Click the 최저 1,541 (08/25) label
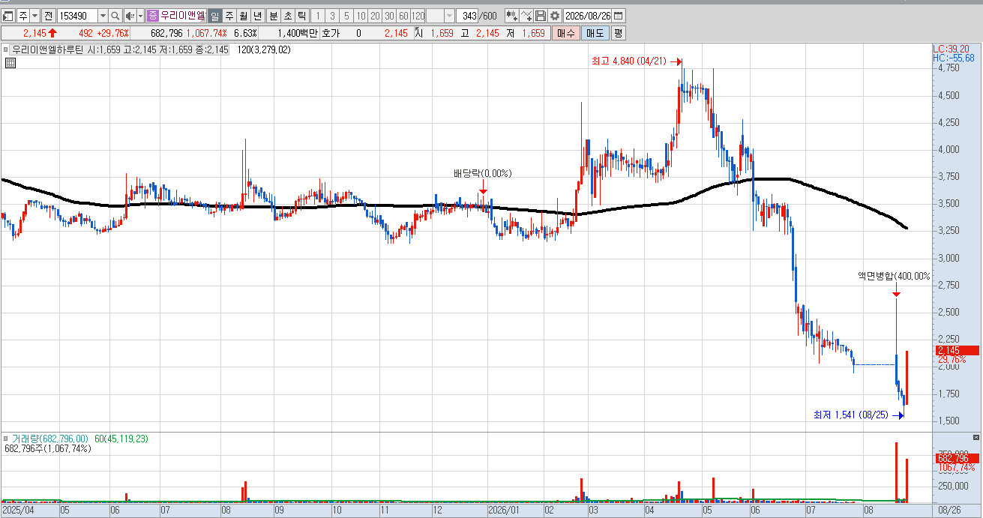This screenshot has width=983, height=518. coord(852,414)
